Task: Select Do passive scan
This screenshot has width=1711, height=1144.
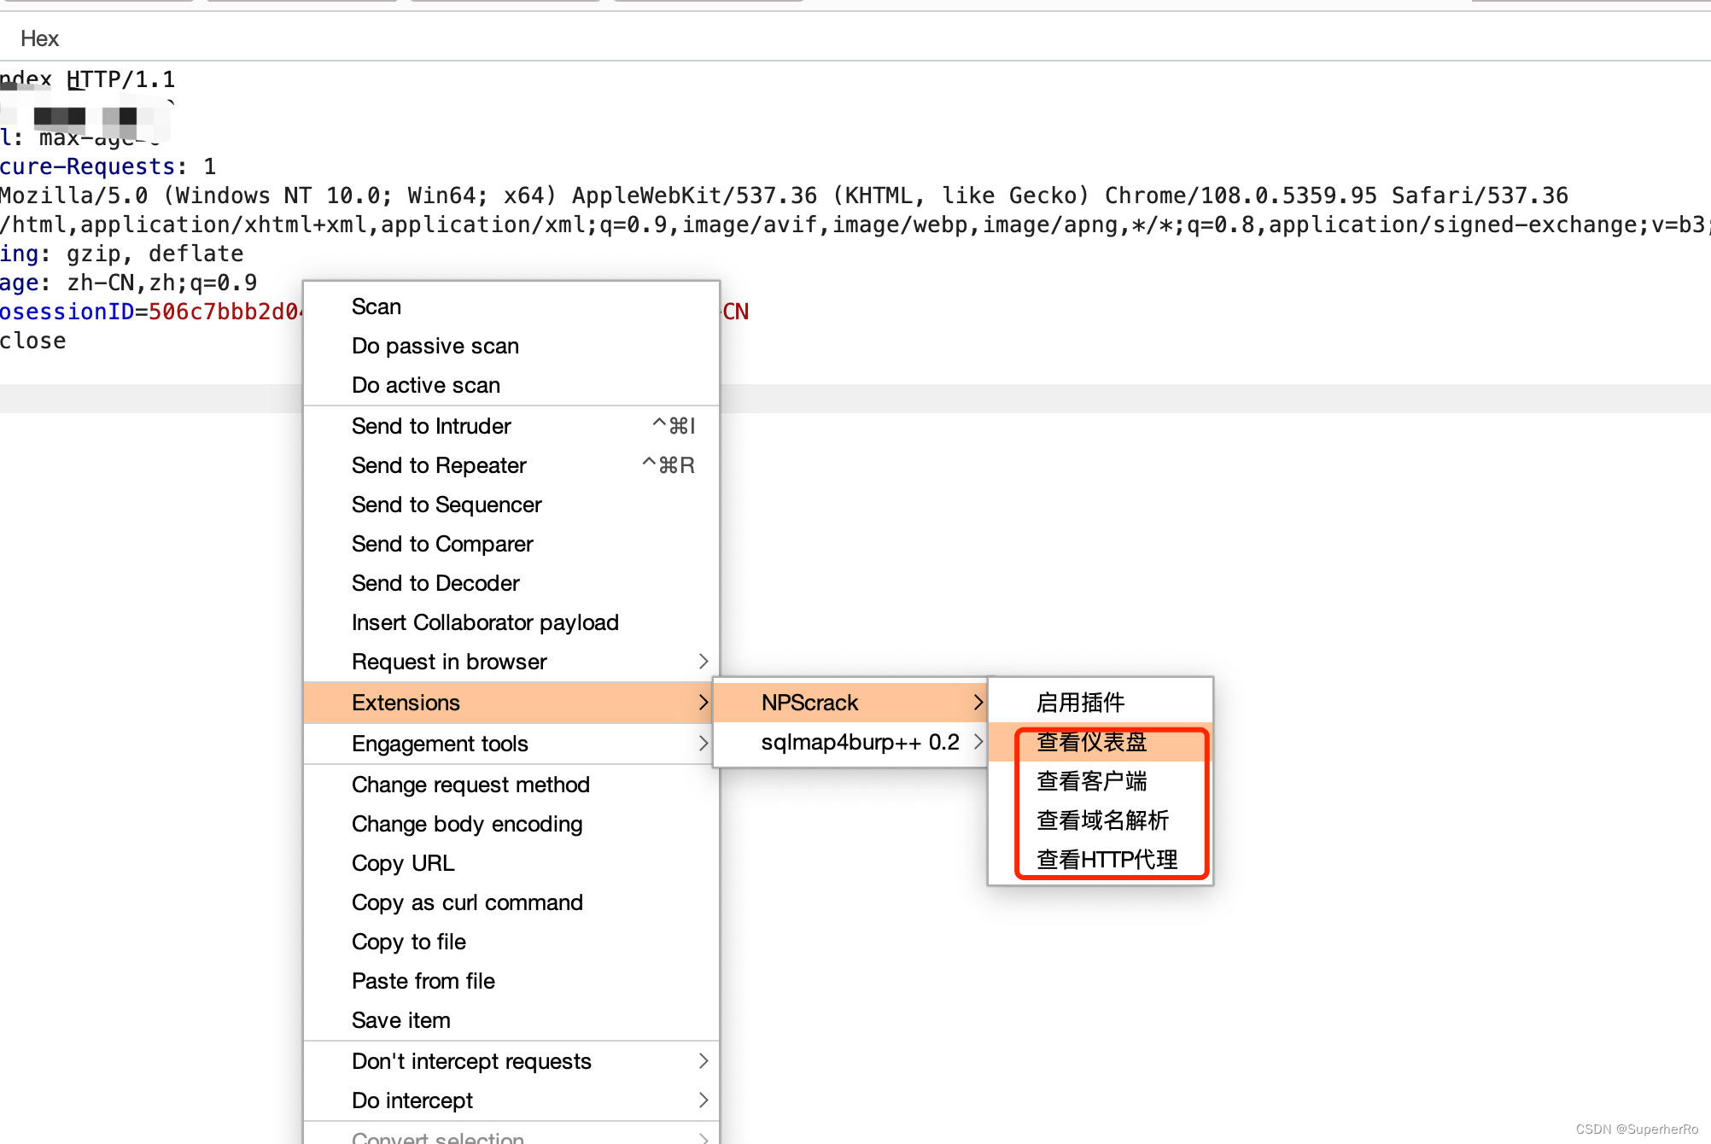Action: coord(435,346)
